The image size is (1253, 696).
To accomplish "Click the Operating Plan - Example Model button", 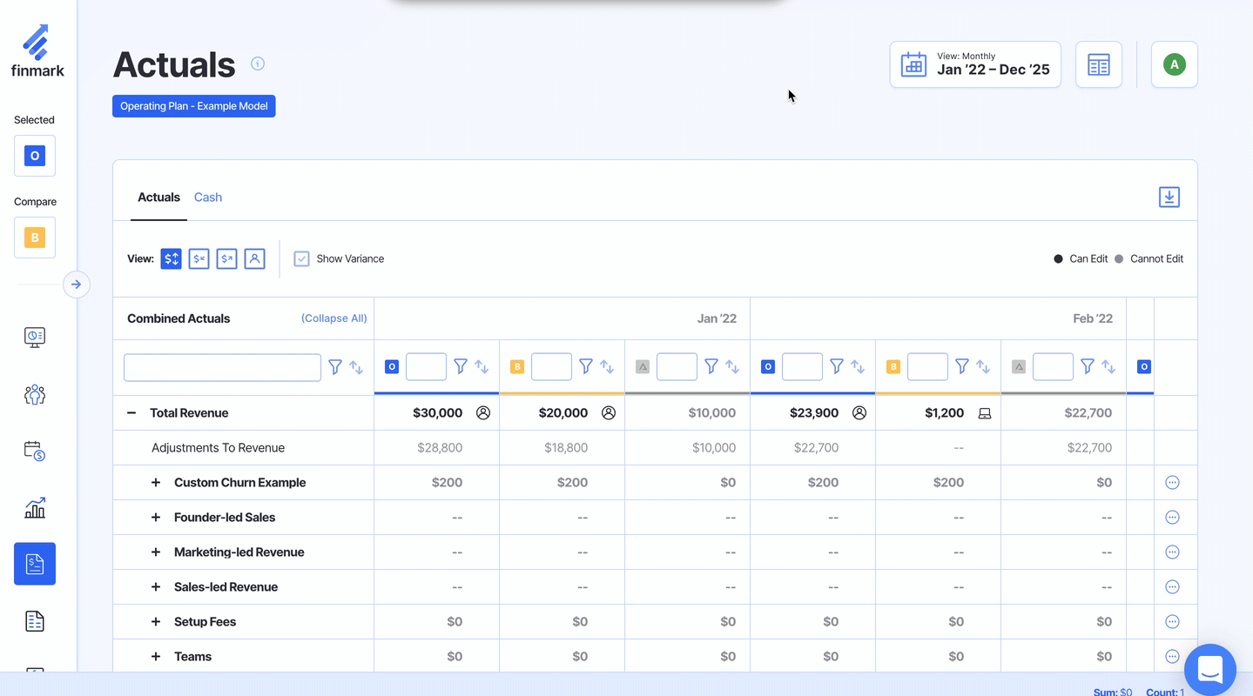I will point(193,106).
